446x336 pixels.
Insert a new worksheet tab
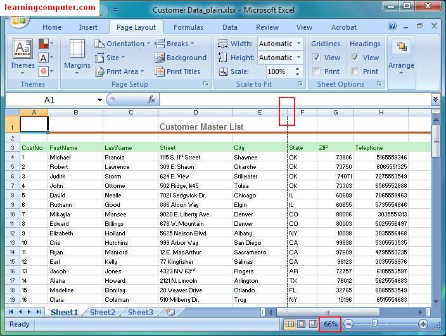(170, 312)
